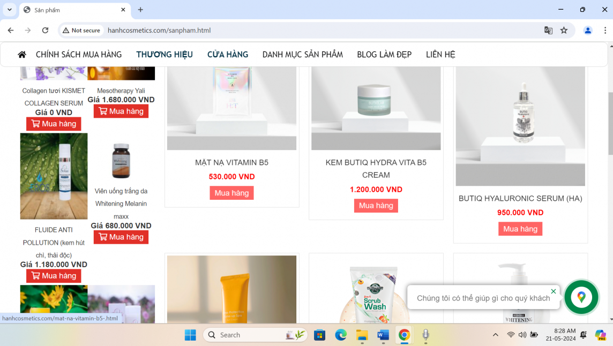
Task: Bookmark this page with the star icon
Action: [x=564, y=31]
